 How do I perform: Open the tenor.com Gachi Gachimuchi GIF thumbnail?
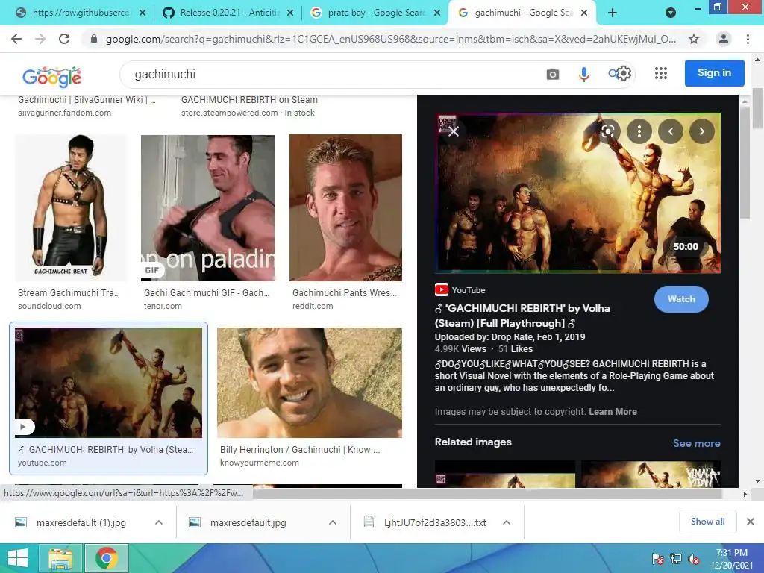point(207,208)
